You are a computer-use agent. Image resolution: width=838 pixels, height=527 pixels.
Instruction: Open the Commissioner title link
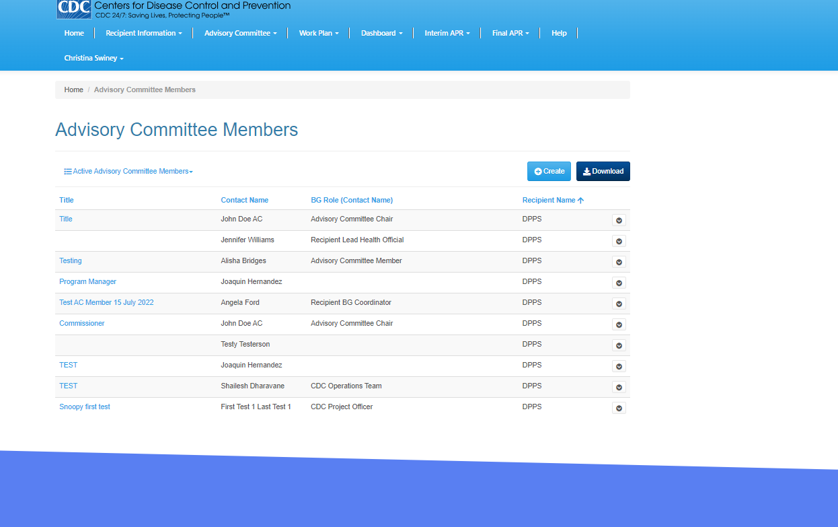(82, 324)
